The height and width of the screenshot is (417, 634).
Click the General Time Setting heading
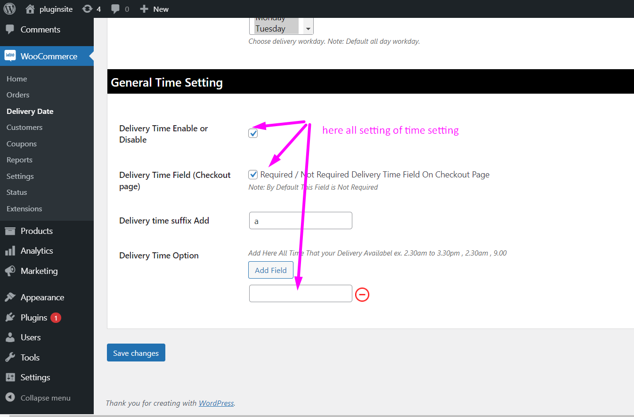point(167,82)
